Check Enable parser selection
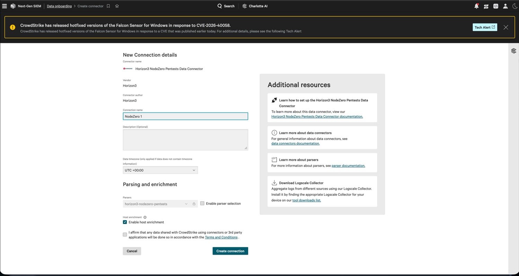This screenshot has height=276, width=519. click(x=202, y=203)
